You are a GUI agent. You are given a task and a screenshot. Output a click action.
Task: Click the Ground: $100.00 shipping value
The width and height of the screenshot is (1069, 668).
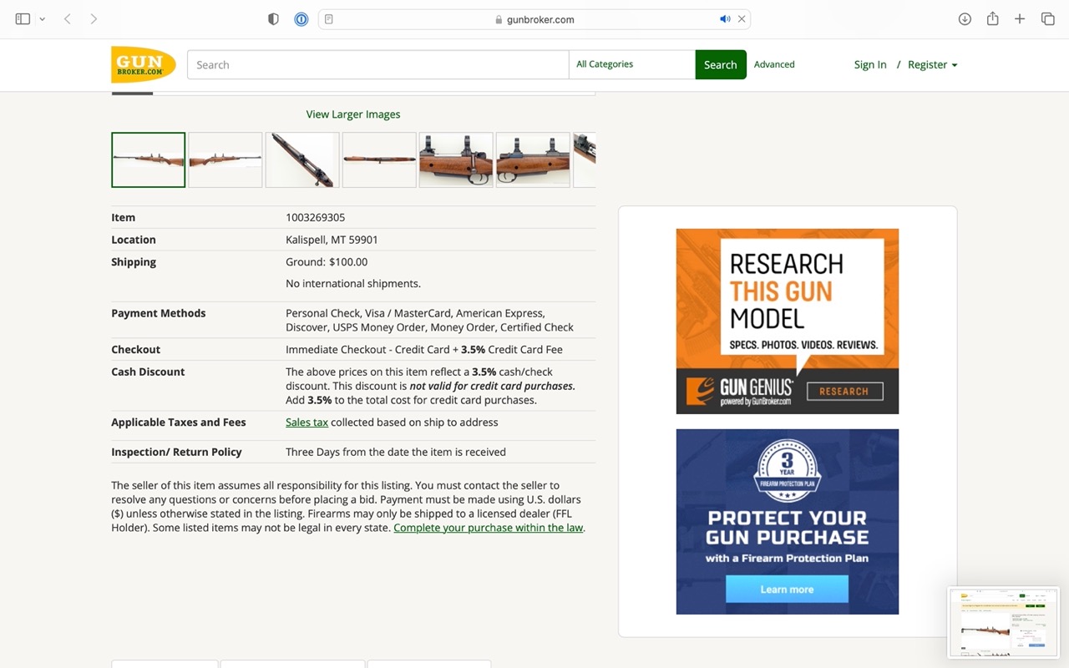point(327,262)
